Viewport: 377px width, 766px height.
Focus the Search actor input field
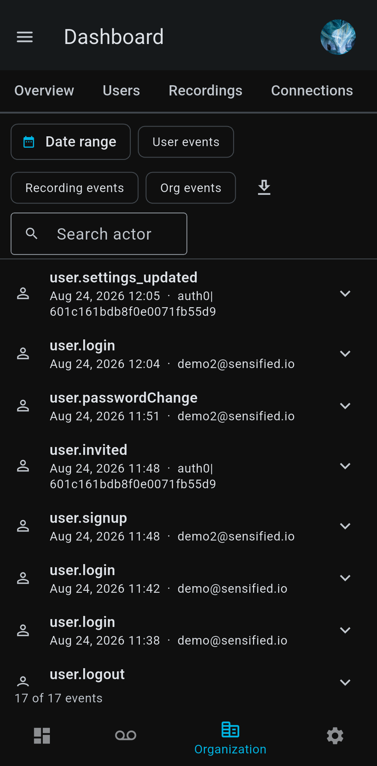tap(99, 234)
